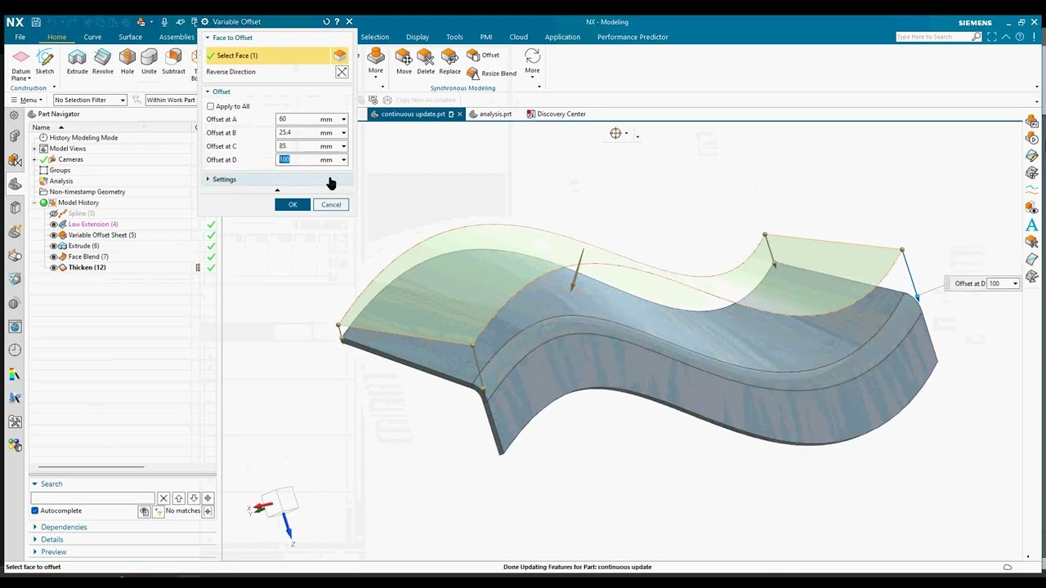Open More under Synchronous Modeling
1046x588 pixels.
pos(532,61)
